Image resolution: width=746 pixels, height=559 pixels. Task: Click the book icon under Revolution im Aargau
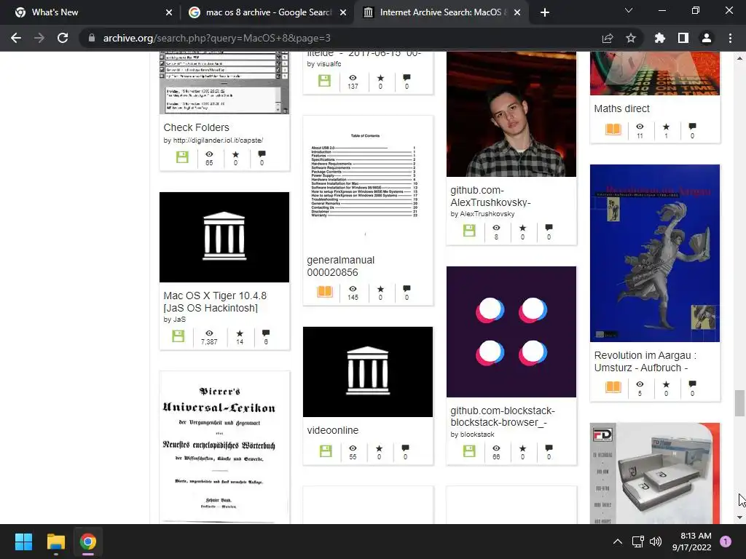tap(613, 387)
